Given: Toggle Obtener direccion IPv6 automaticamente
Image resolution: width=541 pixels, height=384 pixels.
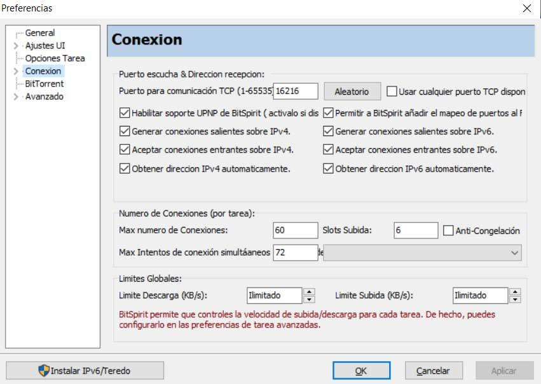Looking at the screenshot, I should pyautogui.click(x=328, y=168).
